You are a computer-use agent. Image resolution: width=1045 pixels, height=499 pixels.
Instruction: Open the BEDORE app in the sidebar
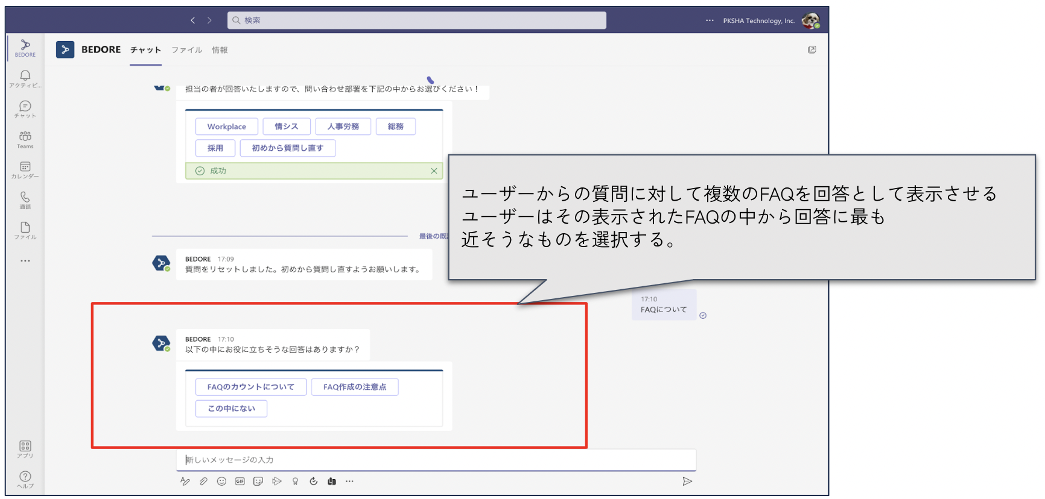pyautogui.click(x=25, y=48)
